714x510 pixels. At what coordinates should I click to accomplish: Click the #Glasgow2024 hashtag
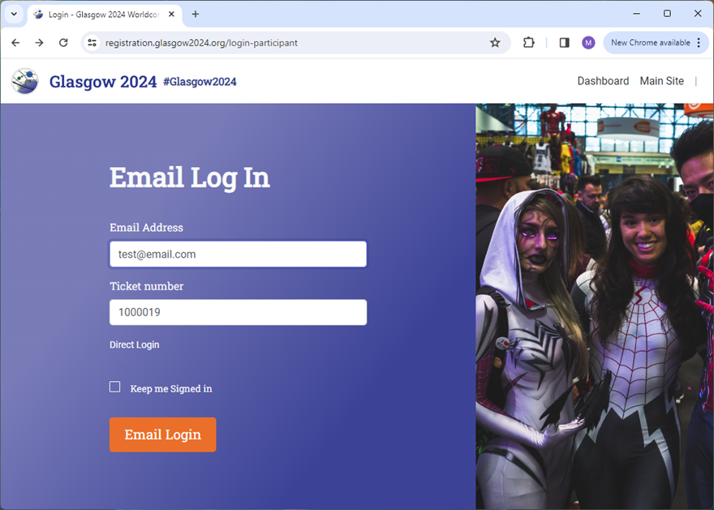200,82
